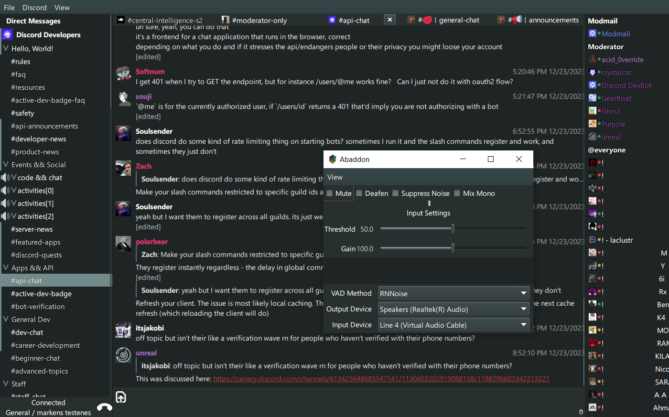This screenshot has height=417, width=669.
Task: Open the #beginner-chat channel
Action: 35,358
